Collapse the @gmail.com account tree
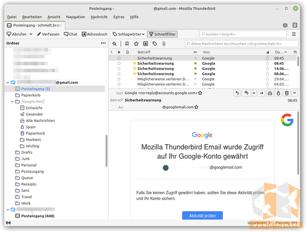 8,83
